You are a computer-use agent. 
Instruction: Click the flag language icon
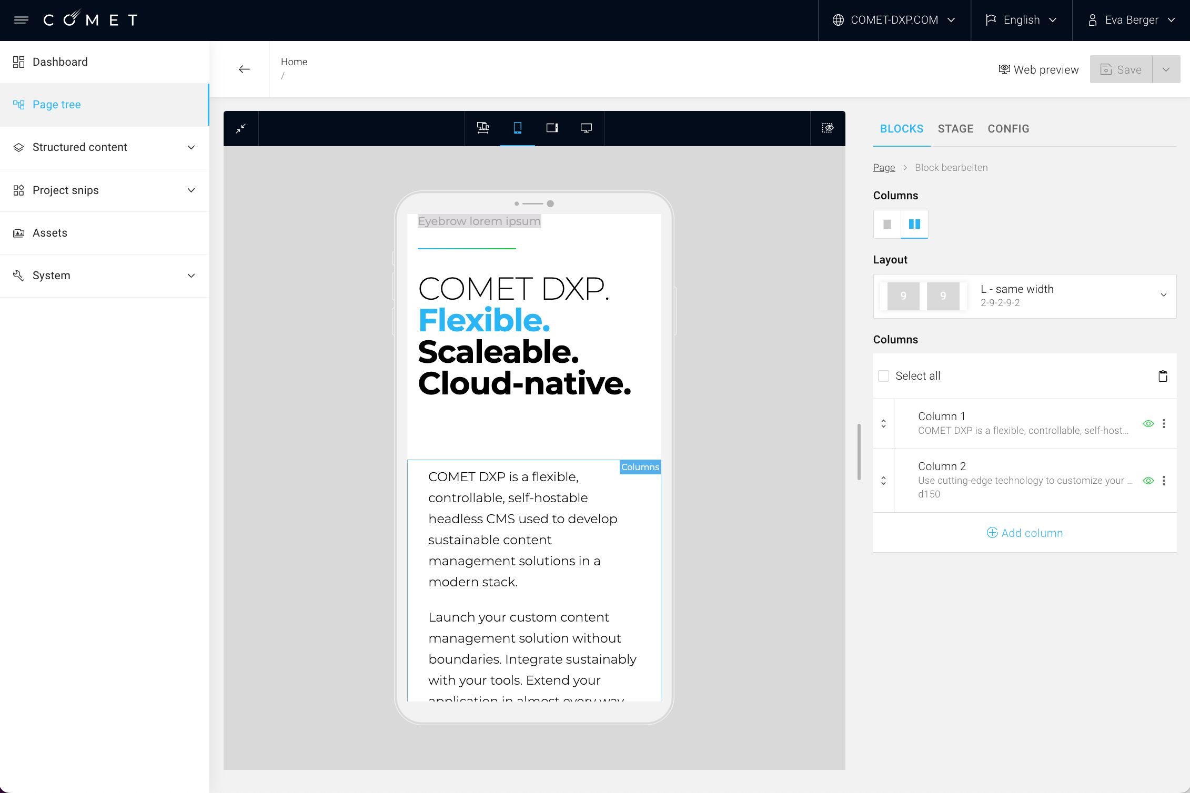click(x=991, y=20)
